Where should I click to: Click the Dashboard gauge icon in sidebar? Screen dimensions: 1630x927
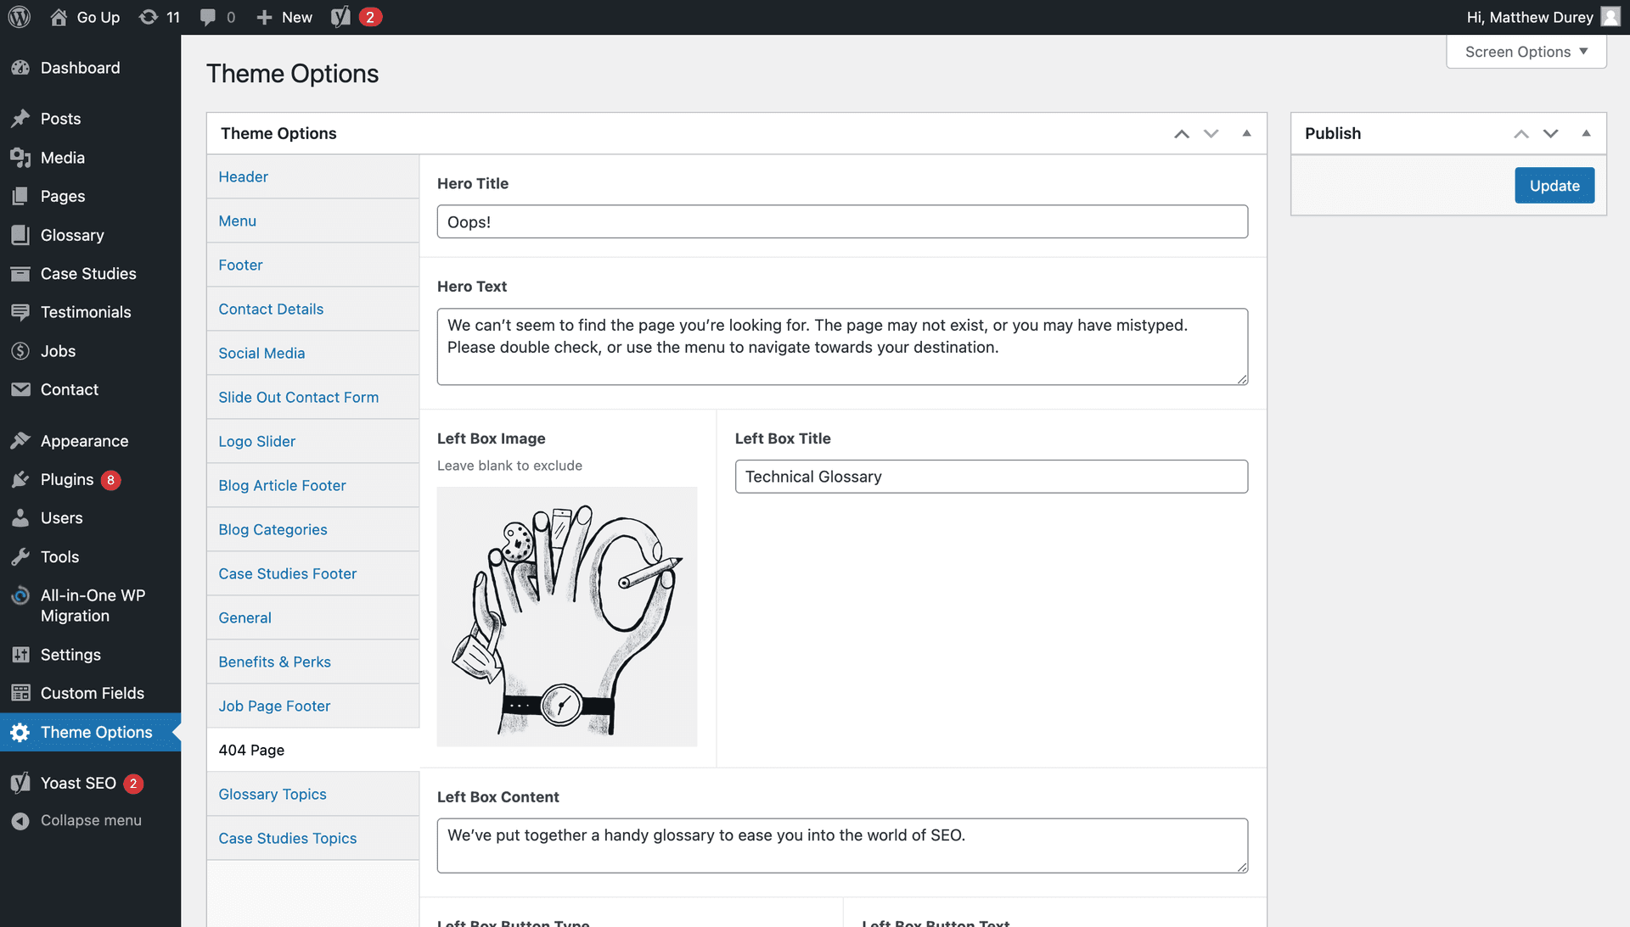pyautogui.click(x=20, y=68)
